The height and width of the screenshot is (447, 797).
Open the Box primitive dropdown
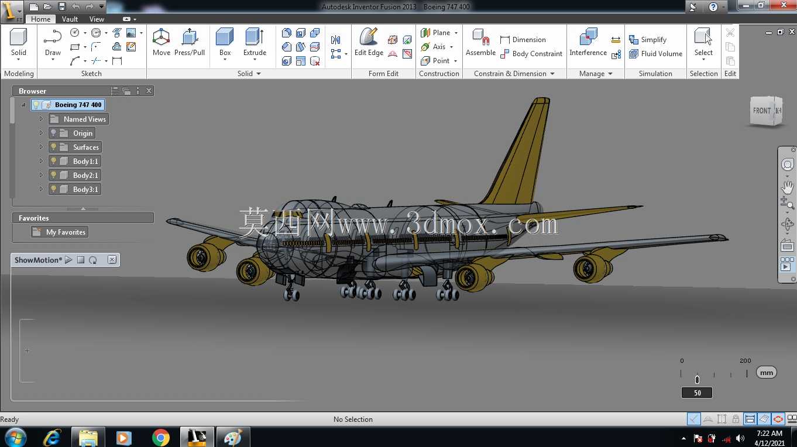[x=225, y=60]
